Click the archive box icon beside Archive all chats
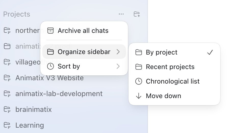This screenshot has height=133, width=233. [50, 31]
